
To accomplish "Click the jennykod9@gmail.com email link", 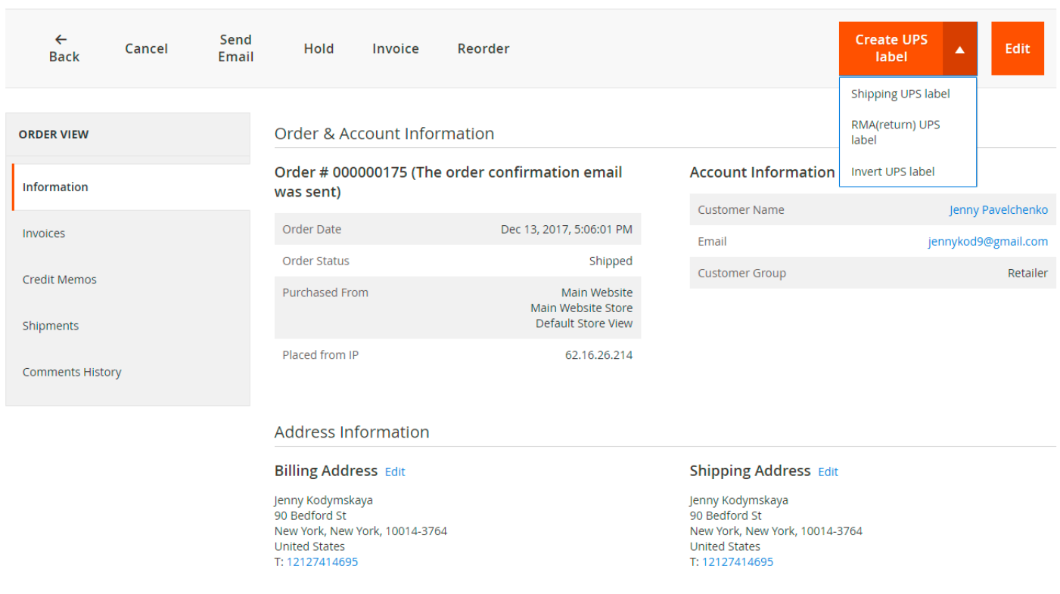I will pos(987,242).
